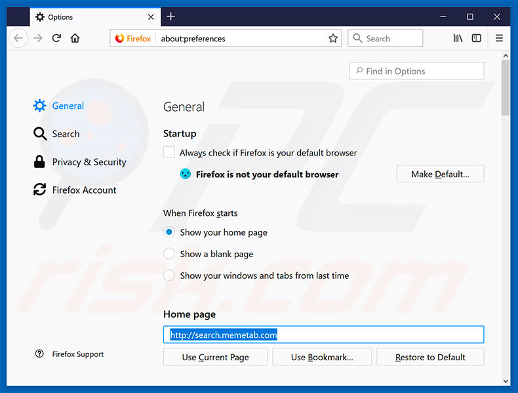Click the Firefox is not your default browser text
Viewport: 518px width, 393px height.
tap(268, 174)
